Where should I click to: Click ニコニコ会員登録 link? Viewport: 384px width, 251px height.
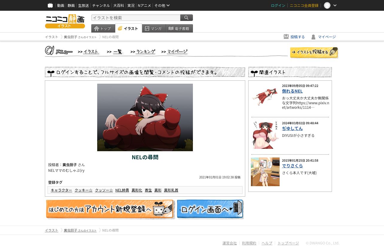click(304, 5)
